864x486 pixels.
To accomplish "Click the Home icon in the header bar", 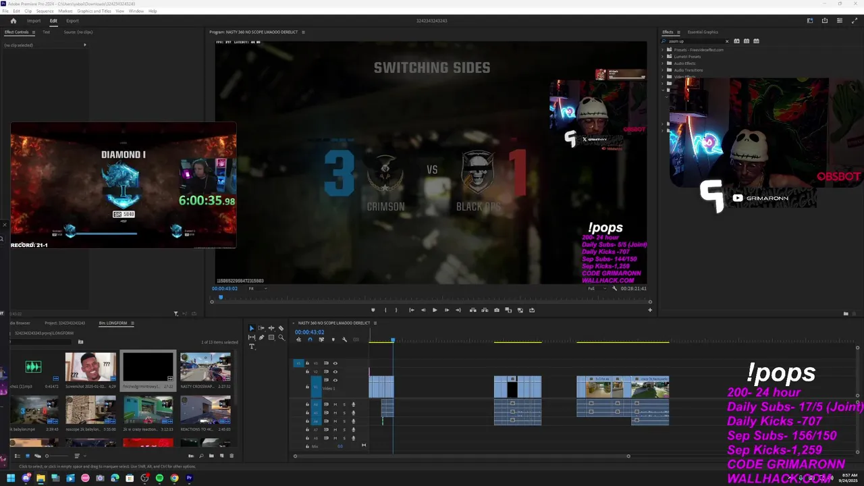I will click(13, 21).
